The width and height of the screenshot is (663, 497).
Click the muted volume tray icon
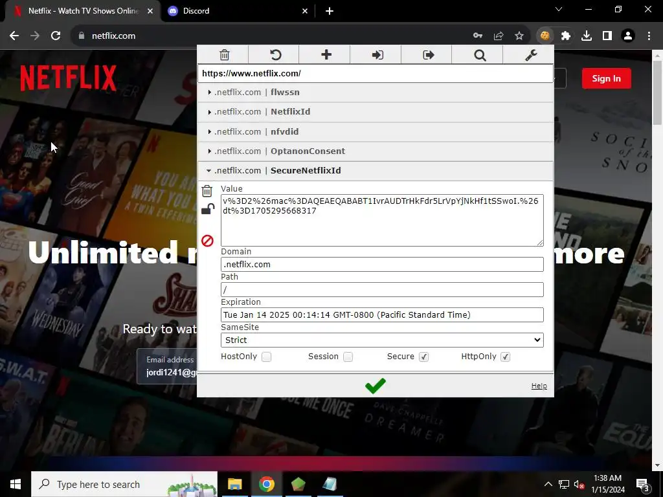(x=579, y=484)
